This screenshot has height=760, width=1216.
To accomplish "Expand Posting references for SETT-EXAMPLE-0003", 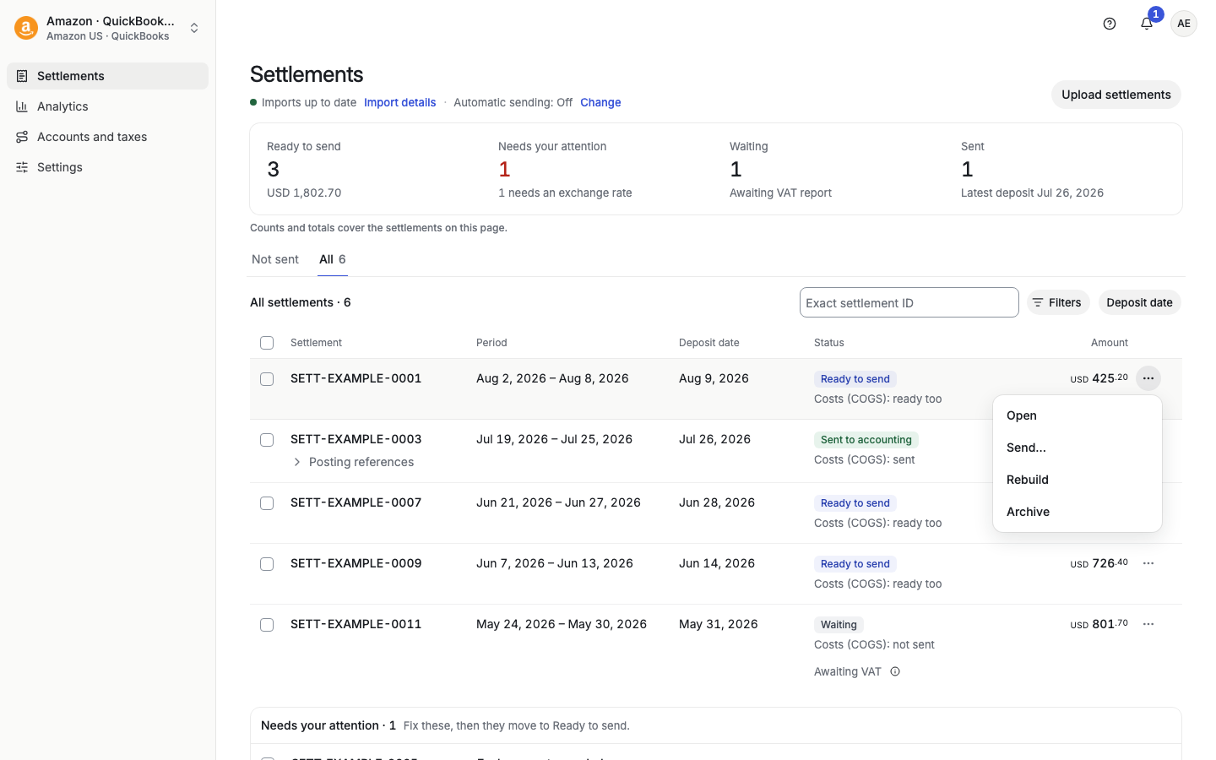I will coord(353,462).
